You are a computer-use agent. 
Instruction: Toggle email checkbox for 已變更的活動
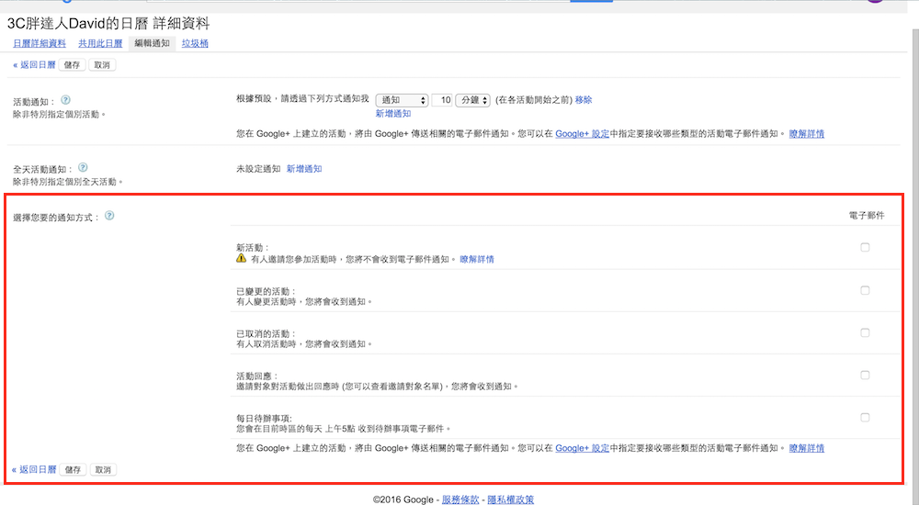[x=865, y=290]
